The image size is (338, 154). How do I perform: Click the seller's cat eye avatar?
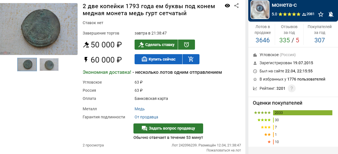(x=260, y=10)
